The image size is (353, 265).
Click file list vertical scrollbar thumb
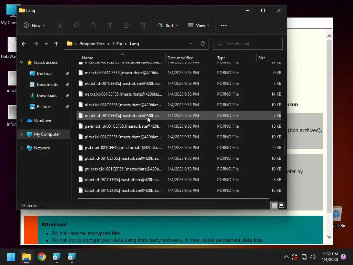[284, 147]
